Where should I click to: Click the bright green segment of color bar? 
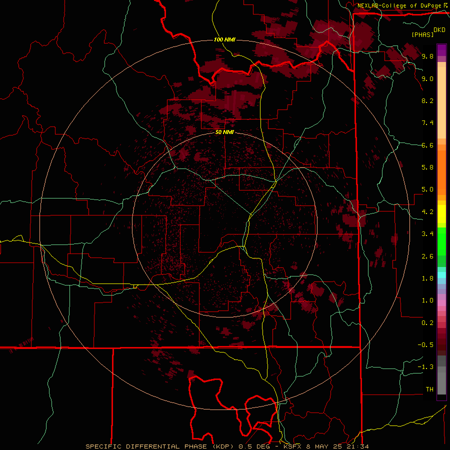pos(441,241)
